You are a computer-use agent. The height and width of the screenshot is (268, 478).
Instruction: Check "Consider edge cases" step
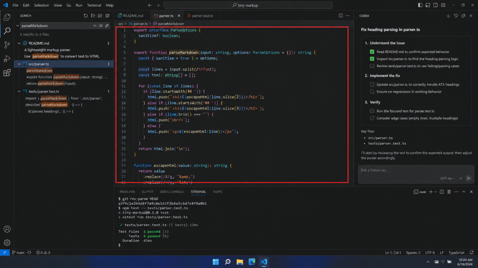pyautogui.click(x=372, y=118)
